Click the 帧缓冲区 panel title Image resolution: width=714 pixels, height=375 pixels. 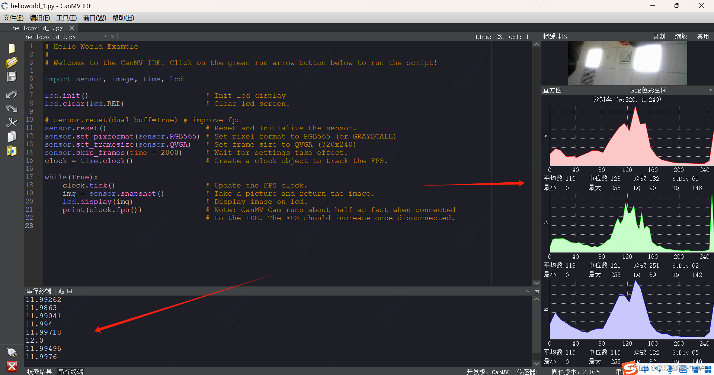pyautogui.click(x=555, y=36)
